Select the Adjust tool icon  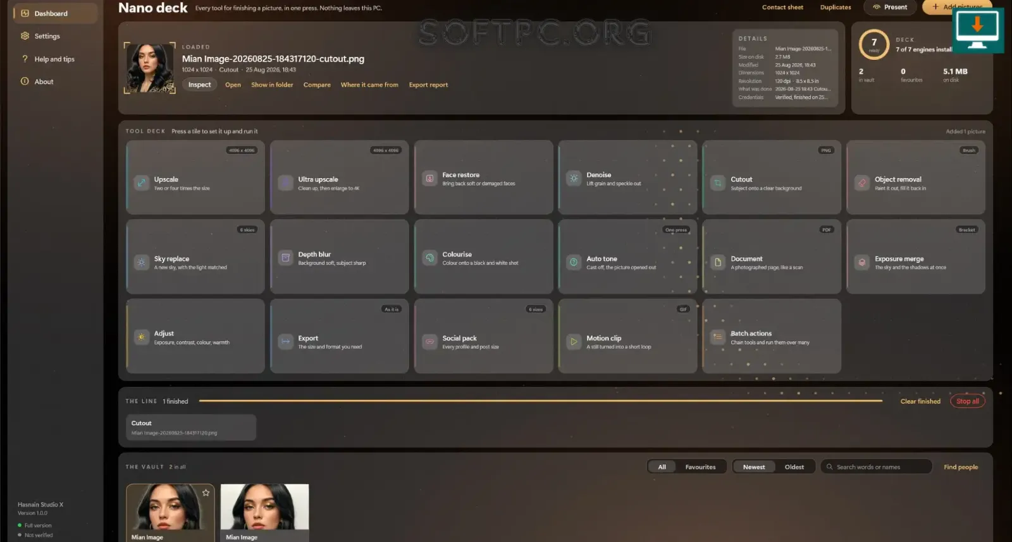[x=141, y=337]
